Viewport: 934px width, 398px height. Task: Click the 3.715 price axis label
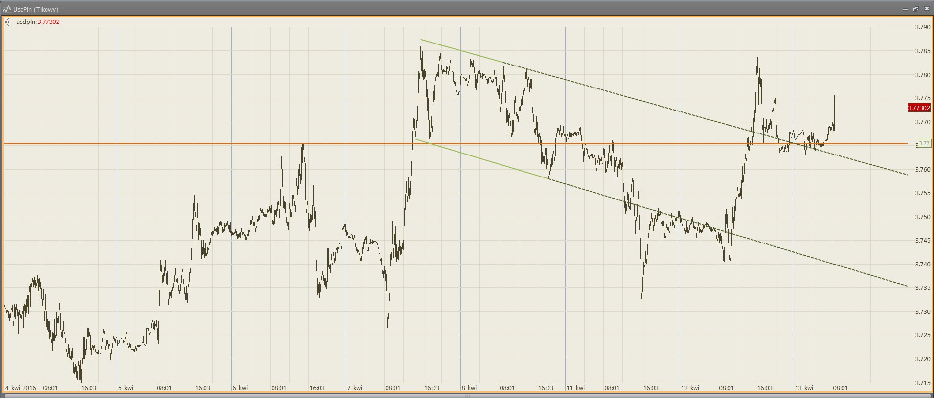click(922, 383)
